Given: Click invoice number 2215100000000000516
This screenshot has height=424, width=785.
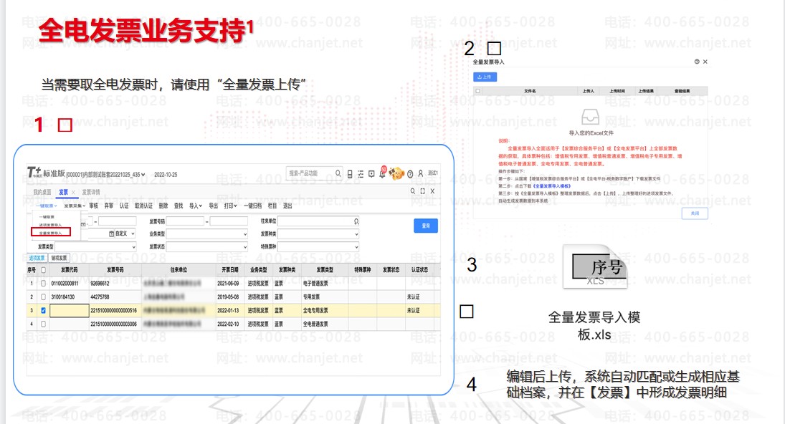Looking at the screenshot, I should pyautogui.click(x=114, y=311).
